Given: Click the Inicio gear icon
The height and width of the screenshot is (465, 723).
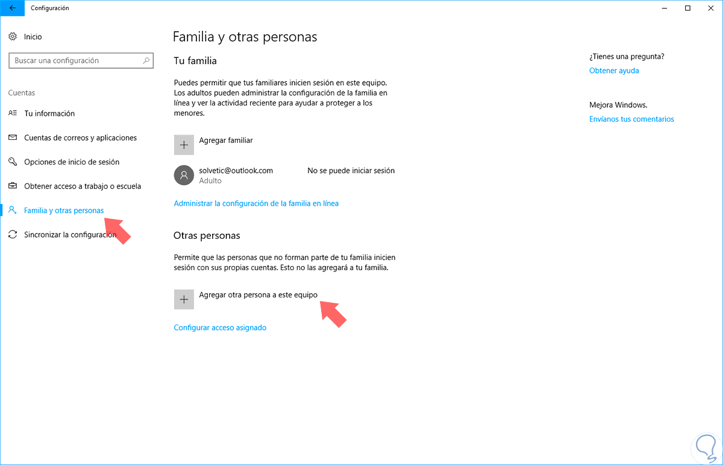Looking at the screenshot, I should coord(13,37).
